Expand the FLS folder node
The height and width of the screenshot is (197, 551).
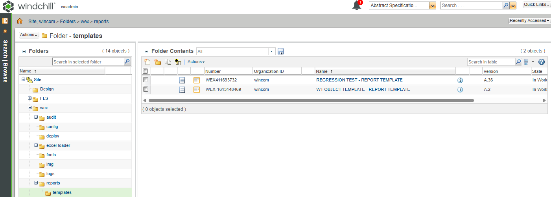pyautogui.click(x=29, y=98)
